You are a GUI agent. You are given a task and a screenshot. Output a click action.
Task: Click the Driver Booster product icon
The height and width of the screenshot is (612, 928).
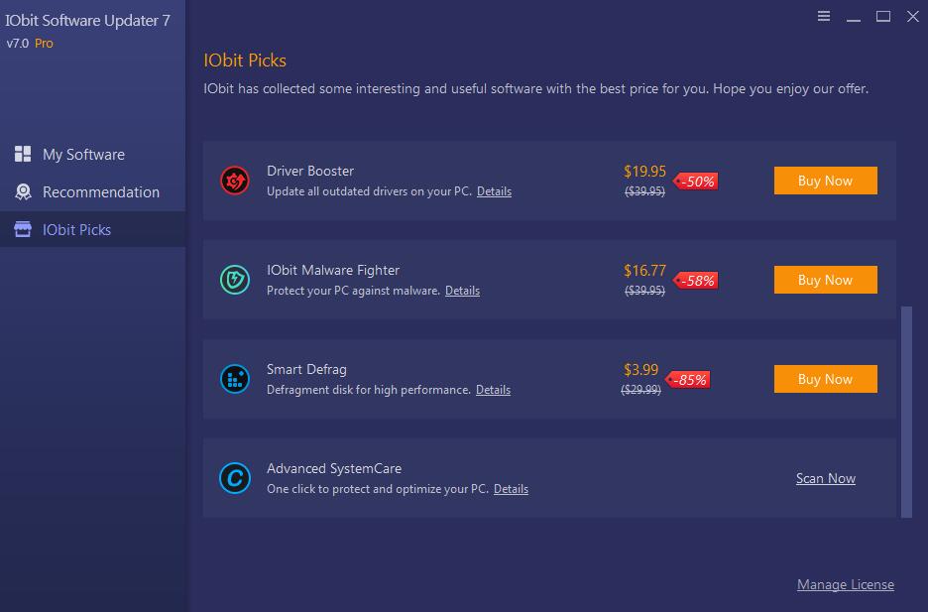[x=235, y=181]
